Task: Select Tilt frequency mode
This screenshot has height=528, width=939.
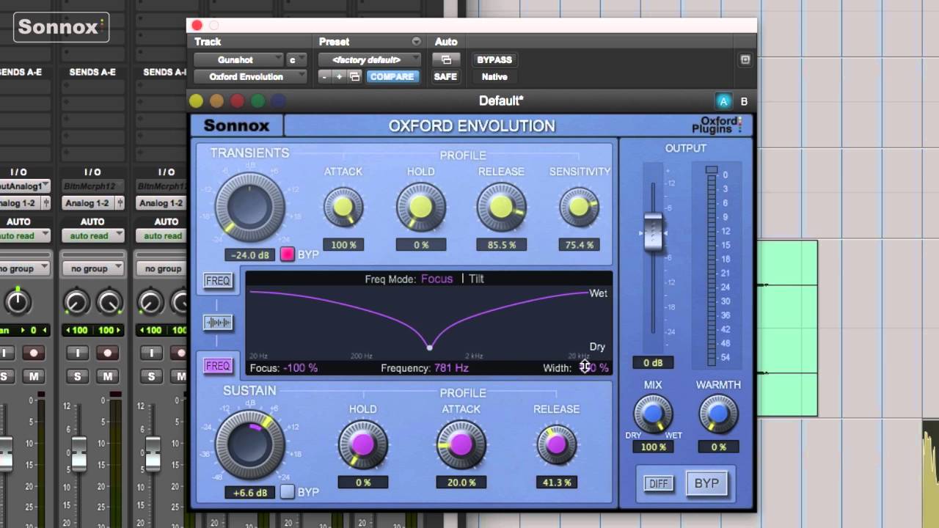Action: (477, 279)
